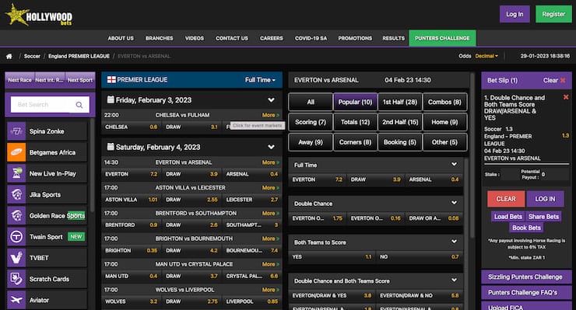Select the All markets filter

[x=311, y=102]
